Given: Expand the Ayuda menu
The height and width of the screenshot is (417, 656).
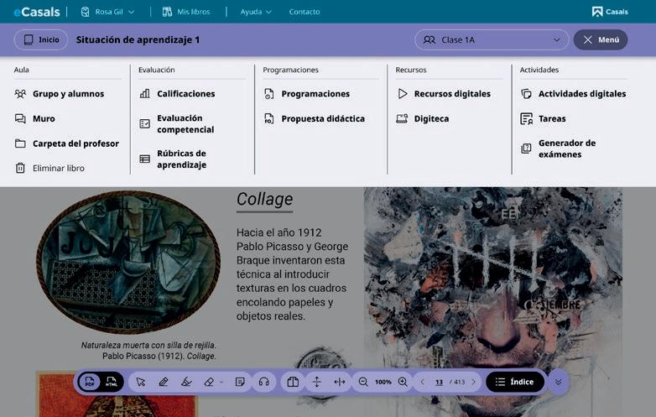Looking at the screenshot, I should [256, 12].
